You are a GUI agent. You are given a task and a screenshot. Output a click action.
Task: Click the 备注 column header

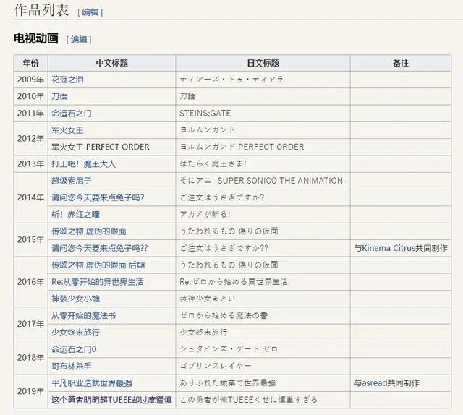[x=401, y=63]
